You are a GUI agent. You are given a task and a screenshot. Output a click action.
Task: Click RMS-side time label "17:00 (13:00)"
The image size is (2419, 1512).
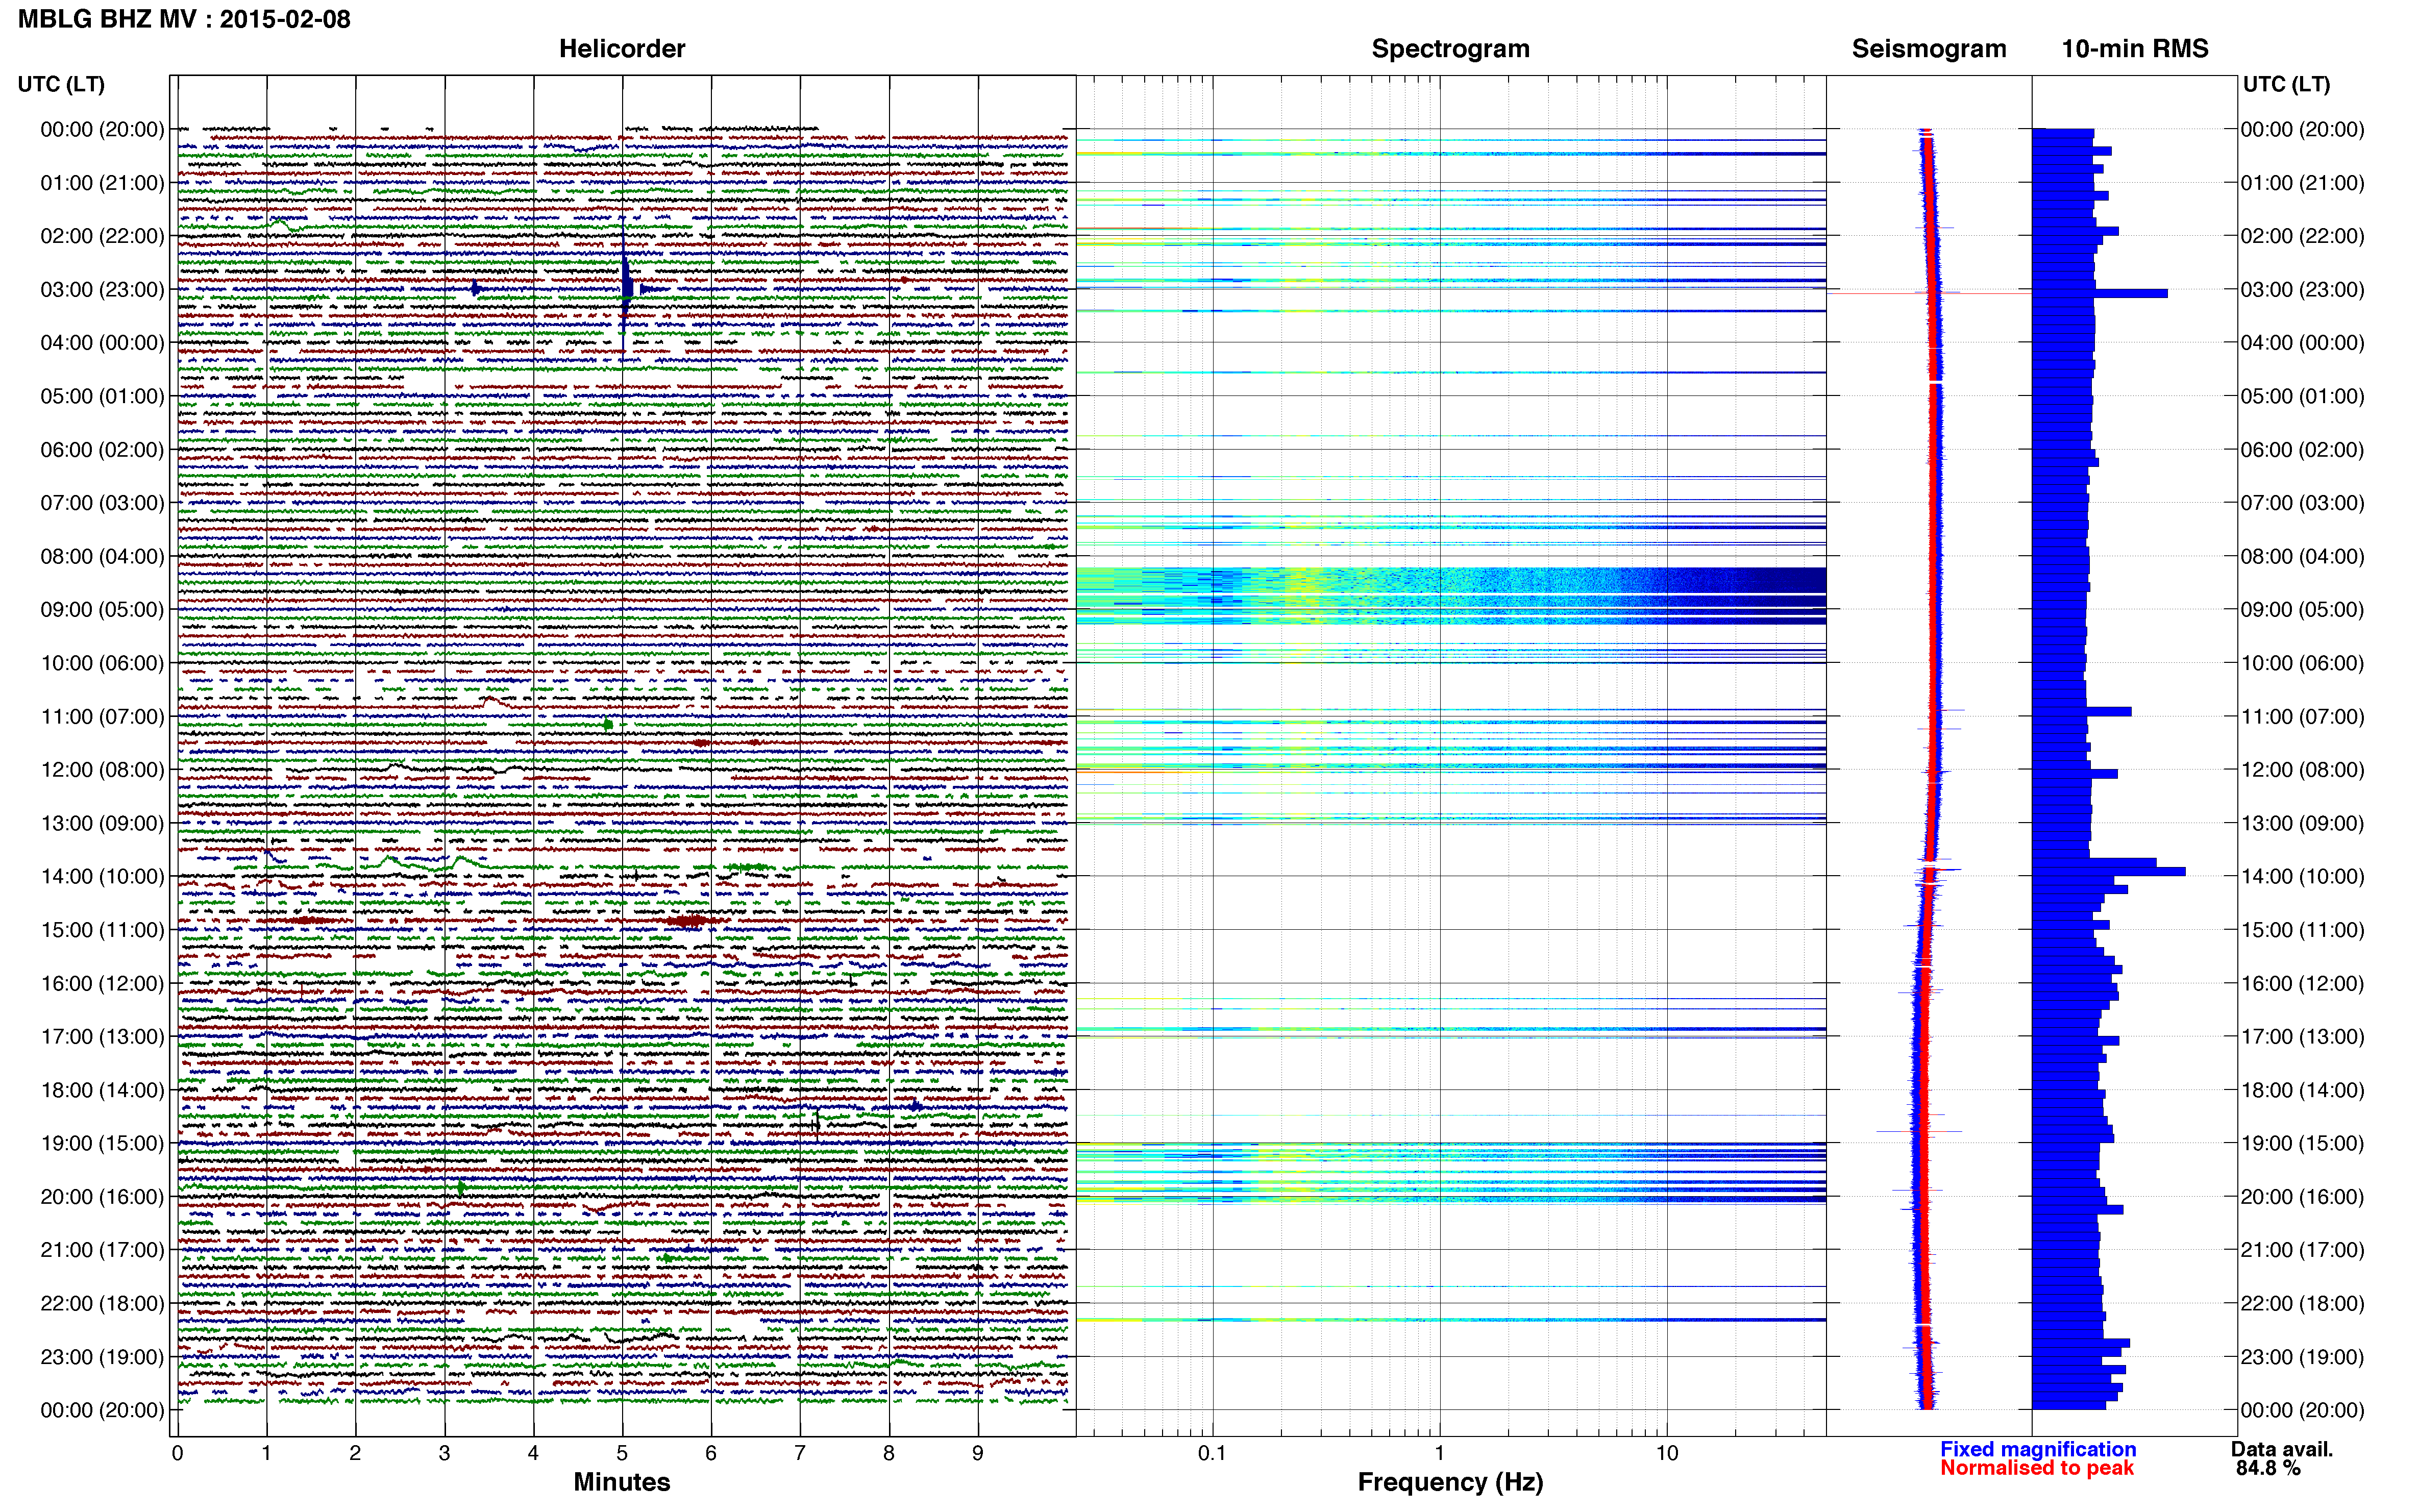(2302, 1037)
